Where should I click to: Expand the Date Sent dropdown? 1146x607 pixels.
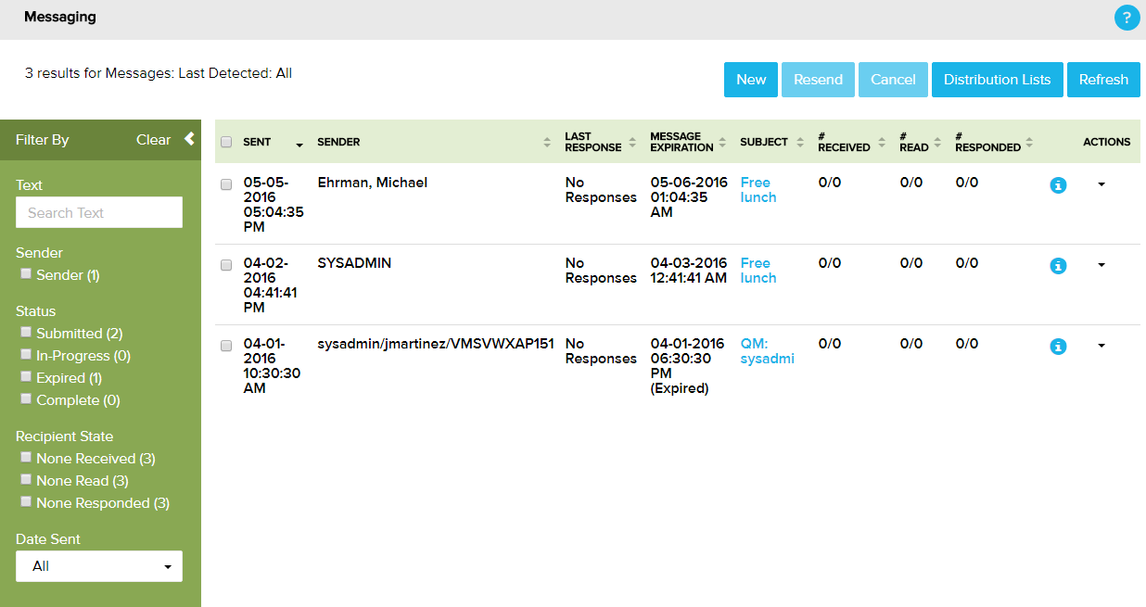point(99,566)
